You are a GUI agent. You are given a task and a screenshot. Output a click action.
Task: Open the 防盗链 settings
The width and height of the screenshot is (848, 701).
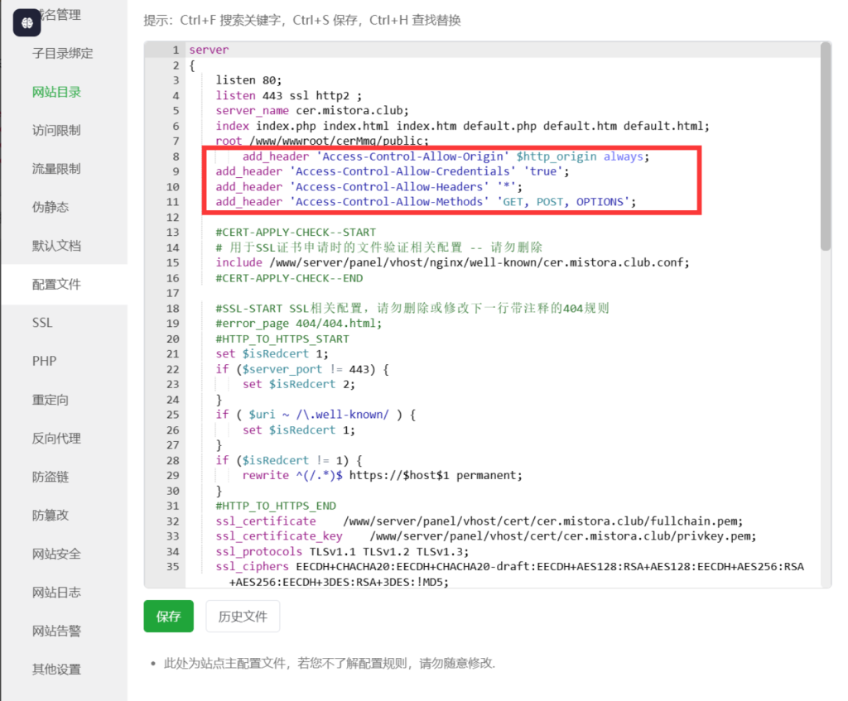point(51,477)
